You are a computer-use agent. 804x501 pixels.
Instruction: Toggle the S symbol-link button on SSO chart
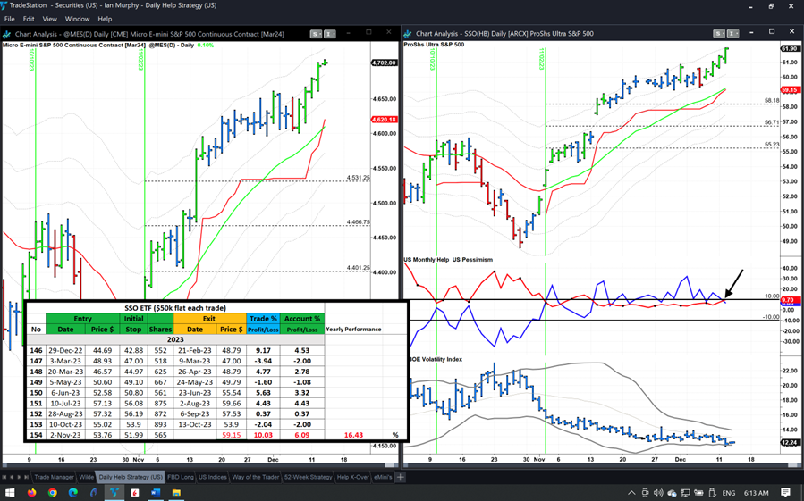(718, 34)
